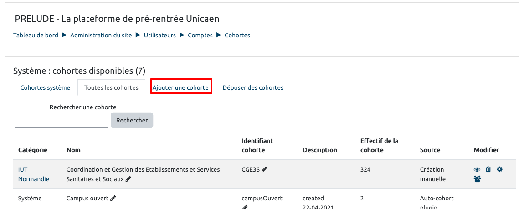519x209 pixels.
Task: Select the Toutes les cohortes tab
Action: 111,87
